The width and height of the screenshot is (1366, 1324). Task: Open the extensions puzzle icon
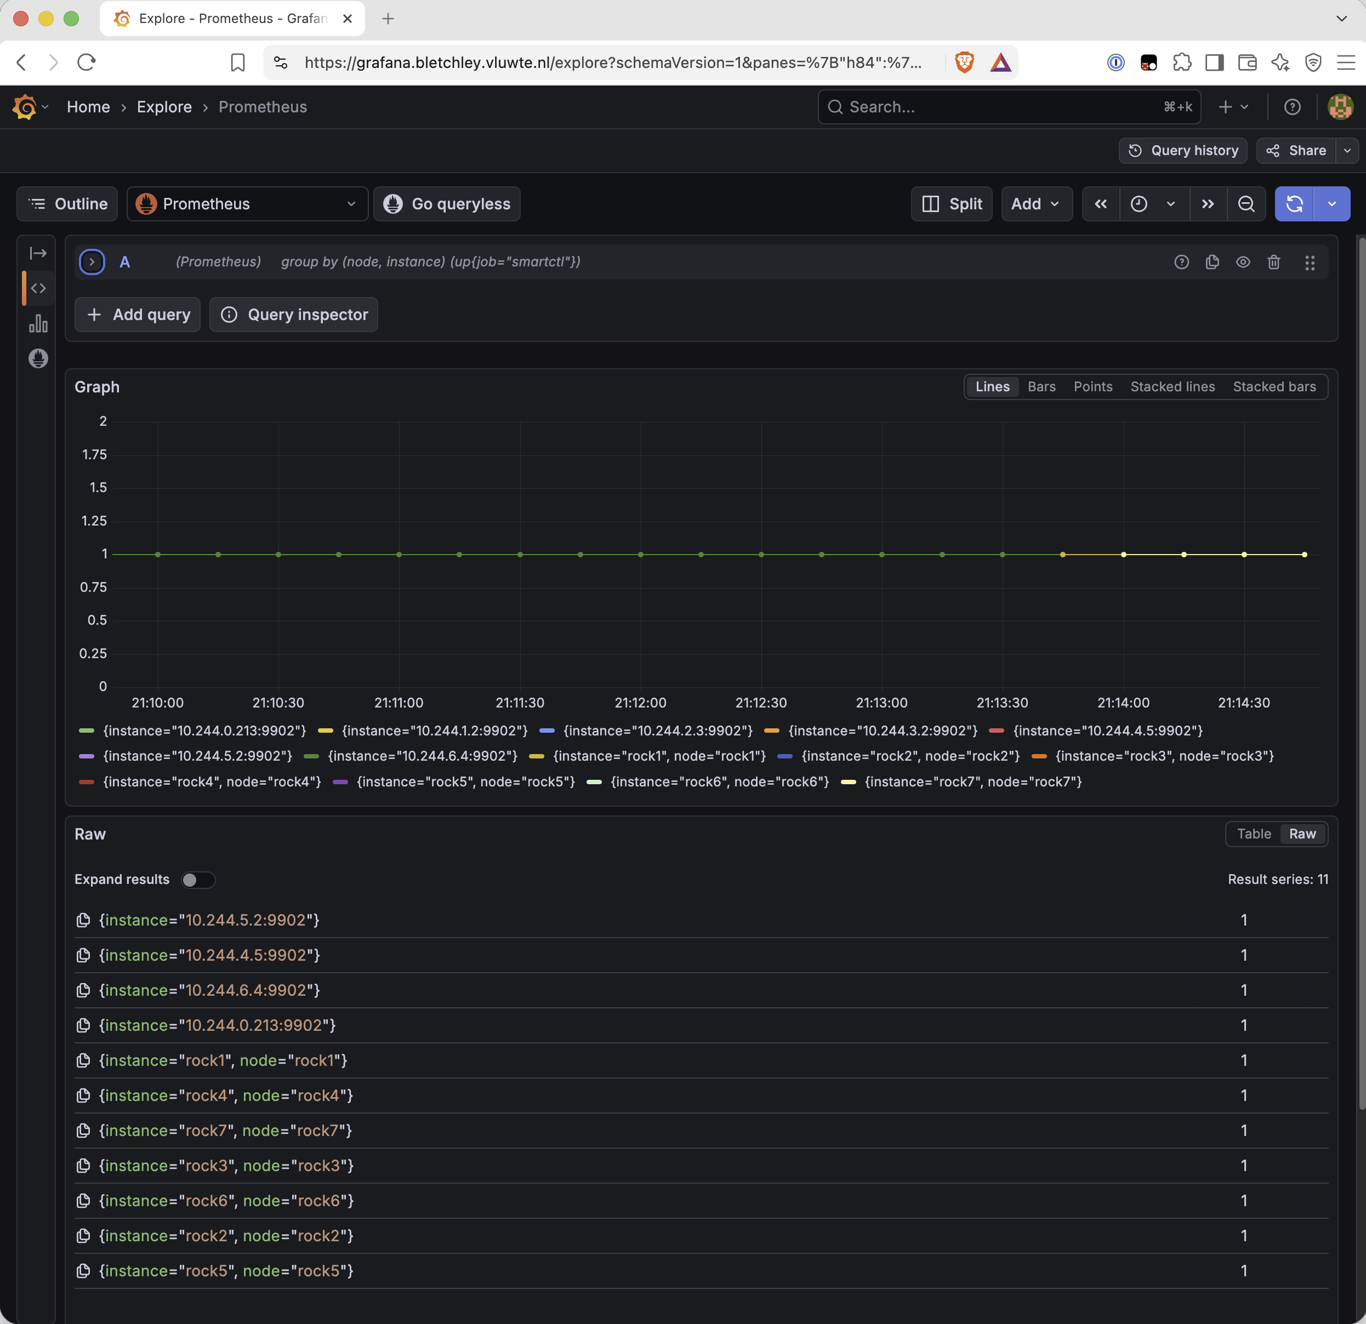tap(1181, 62)
